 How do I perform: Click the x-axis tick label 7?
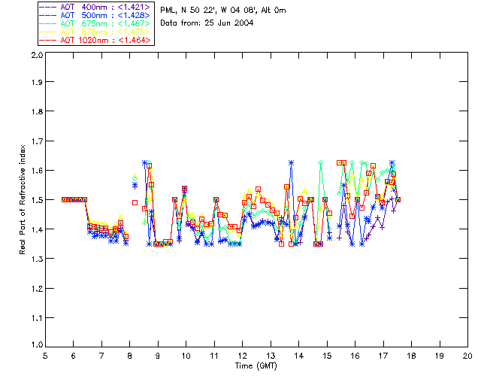point(101,356)
